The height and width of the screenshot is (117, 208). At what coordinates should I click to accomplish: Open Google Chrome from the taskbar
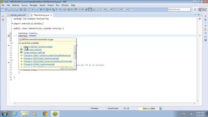[x=45, y=114]
